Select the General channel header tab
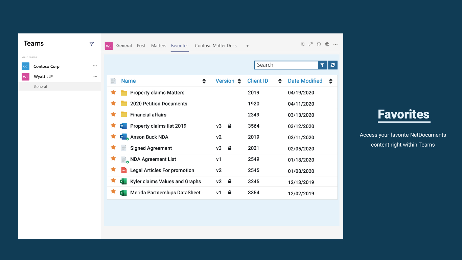The height and width of the screenshot is (260, 462). [x=124, y=46]
